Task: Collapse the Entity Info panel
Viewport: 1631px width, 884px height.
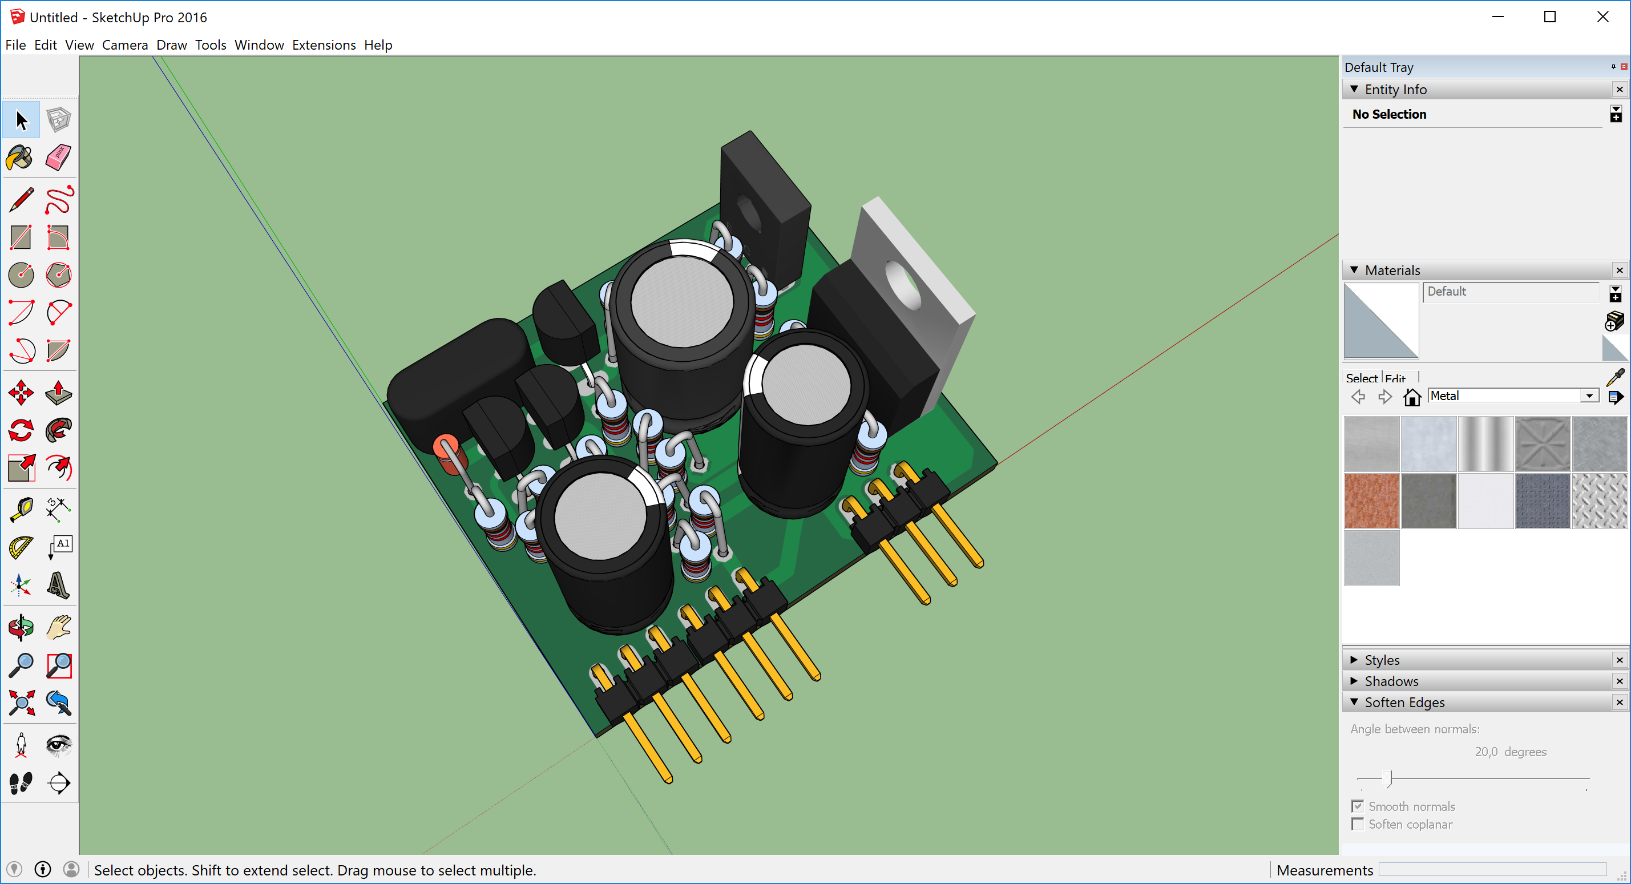Action: pyautogui.click(x=1354, y=89)
